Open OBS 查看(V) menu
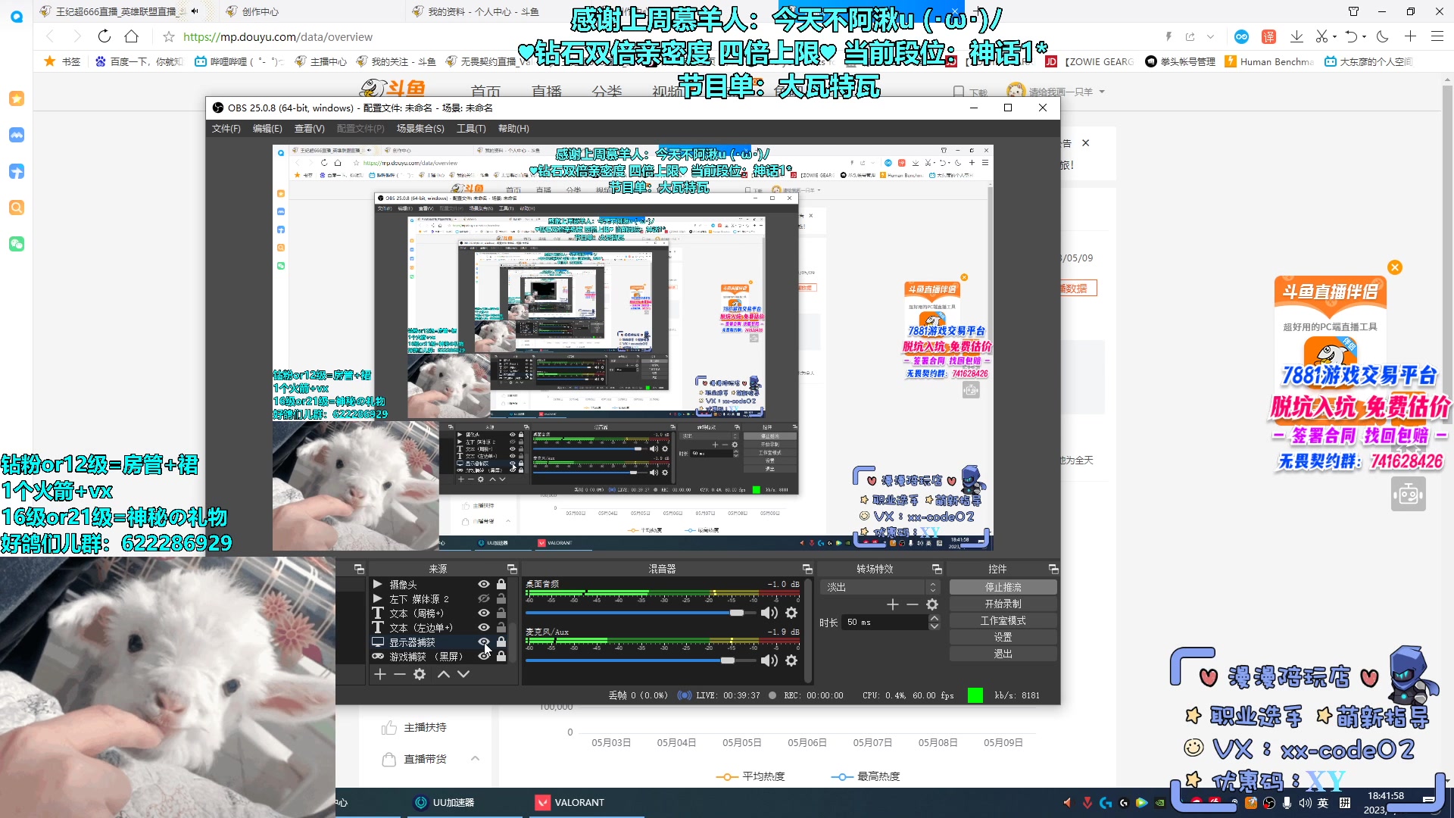This screenshot has height=818, width=1454. (309, 129)
